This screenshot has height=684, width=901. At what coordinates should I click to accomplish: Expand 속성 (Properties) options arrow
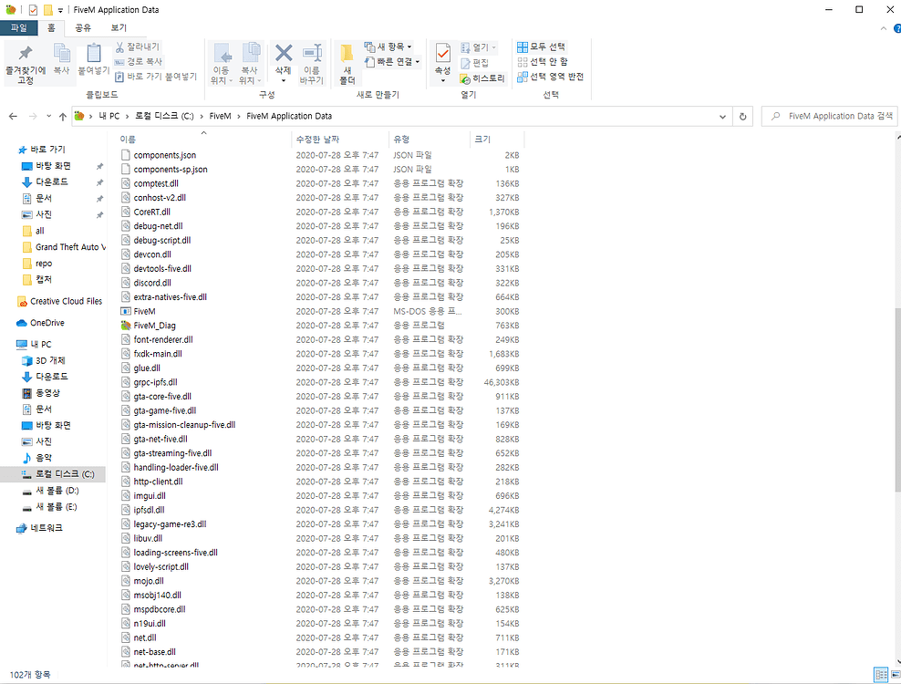click(x=442, y=80)
